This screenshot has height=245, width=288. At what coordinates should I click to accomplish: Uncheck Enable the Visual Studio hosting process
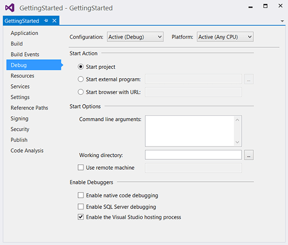point(81,217)
